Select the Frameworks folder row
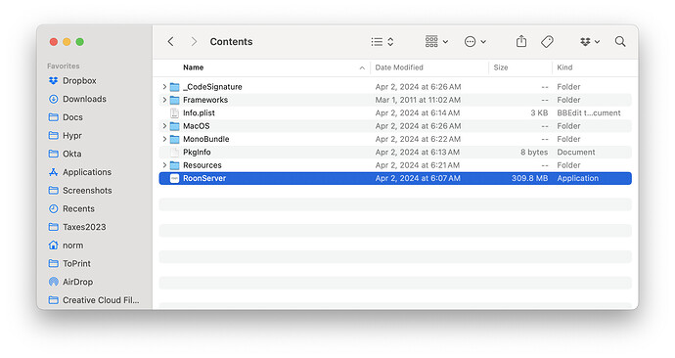This screenshot has width=675, height=358. click(395, 100)
